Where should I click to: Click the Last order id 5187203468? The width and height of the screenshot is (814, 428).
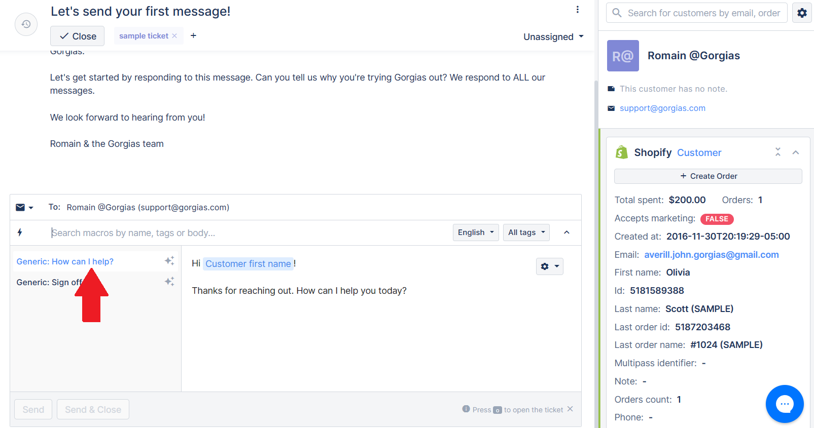pos(702,327)
